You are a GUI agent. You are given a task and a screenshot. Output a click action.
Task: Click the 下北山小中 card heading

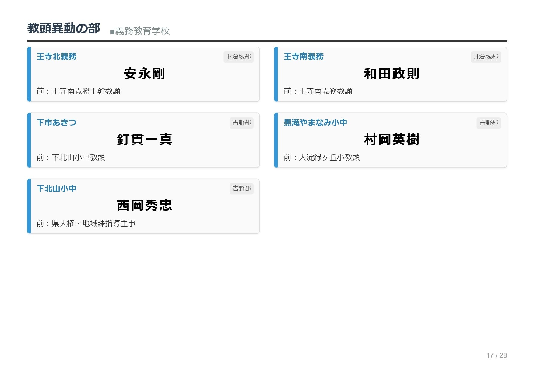coord(56,188)
